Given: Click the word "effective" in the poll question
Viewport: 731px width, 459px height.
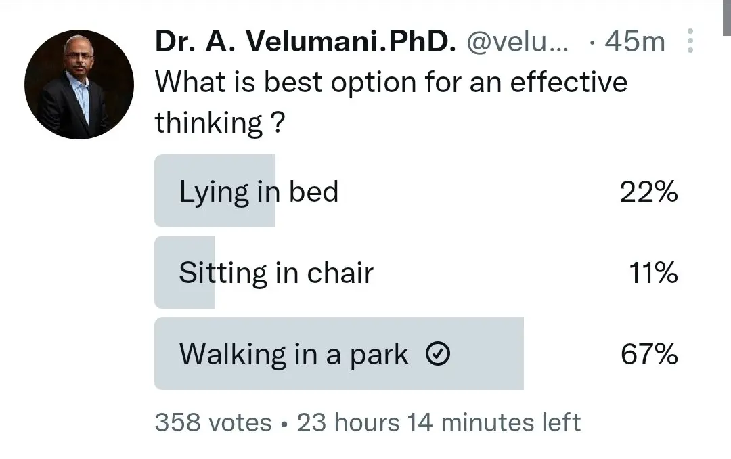Looking at the screenshot, I should [x=568, y=83].
